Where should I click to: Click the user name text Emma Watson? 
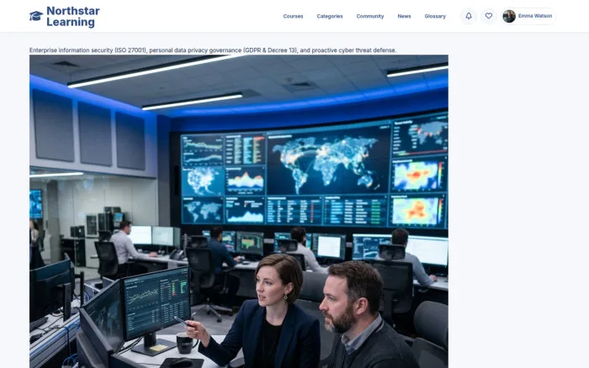click(x=535, y=16)
